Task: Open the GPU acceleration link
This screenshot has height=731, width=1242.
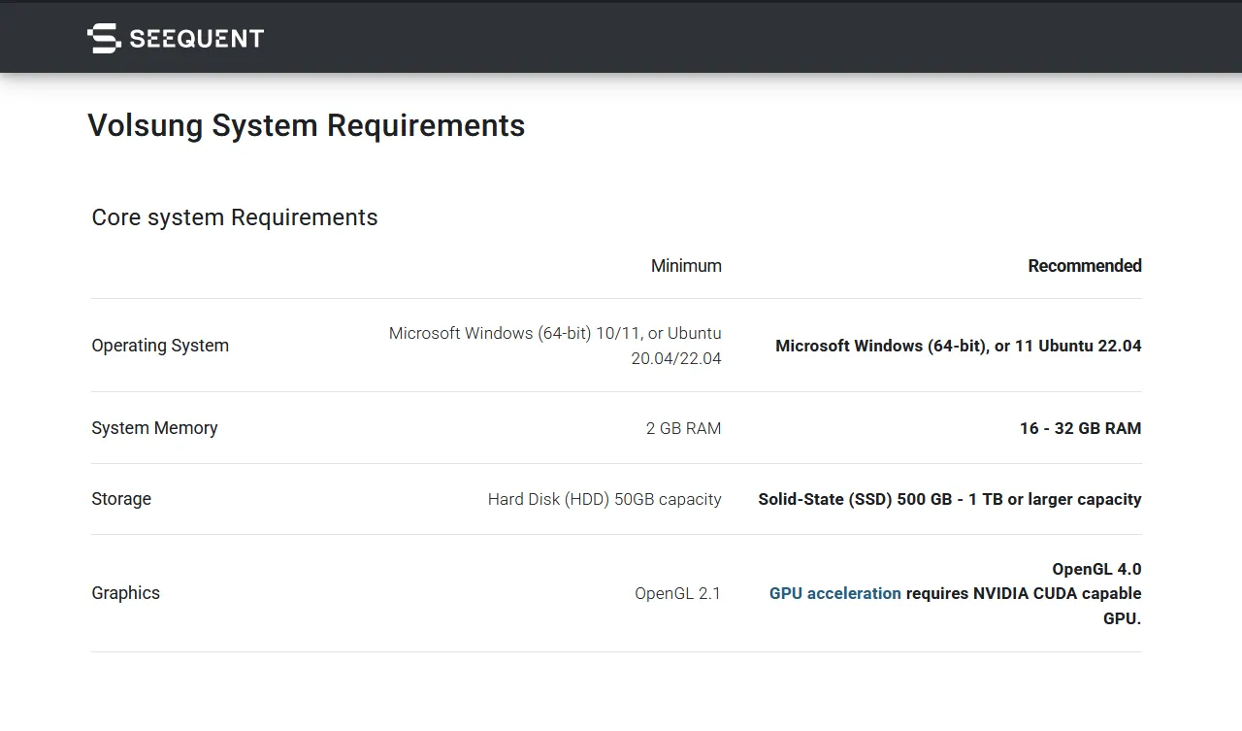Action: (834, 593)
